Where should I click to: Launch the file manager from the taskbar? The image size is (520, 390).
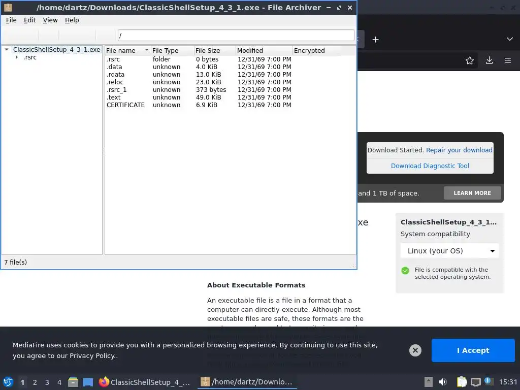tap(73, 382)
